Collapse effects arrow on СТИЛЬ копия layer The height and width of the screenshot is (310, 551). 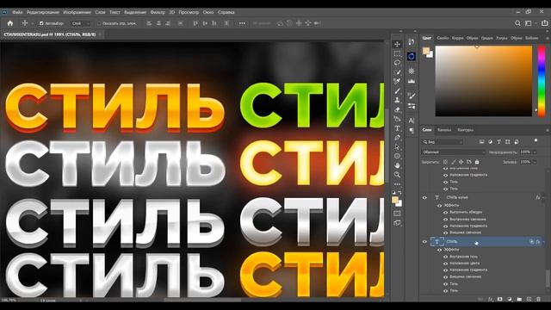(543, 198)
